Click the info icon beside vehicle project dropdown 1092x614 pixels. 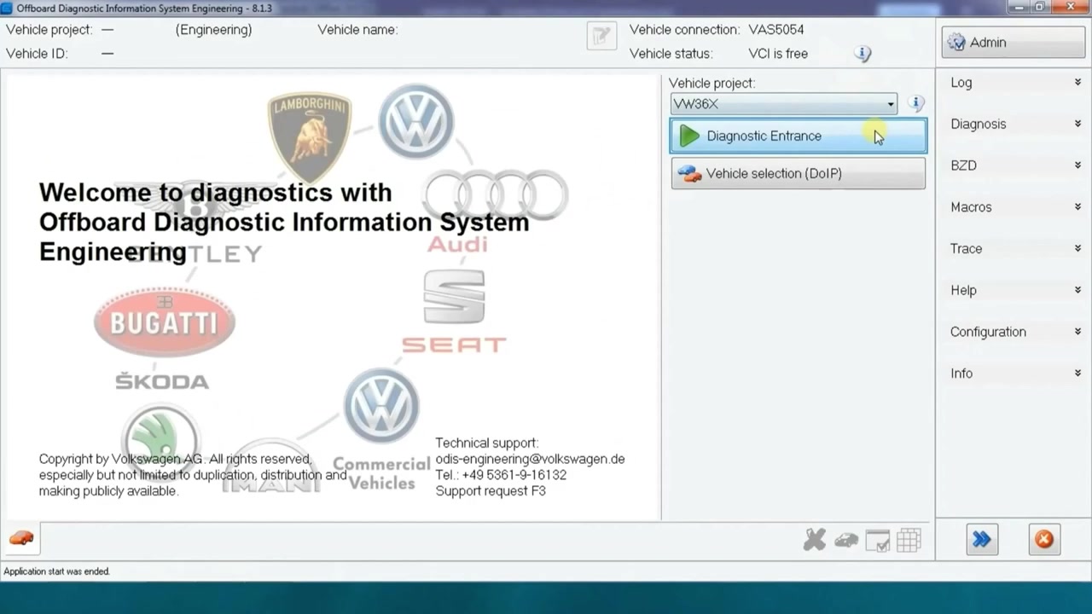(916, 103)
